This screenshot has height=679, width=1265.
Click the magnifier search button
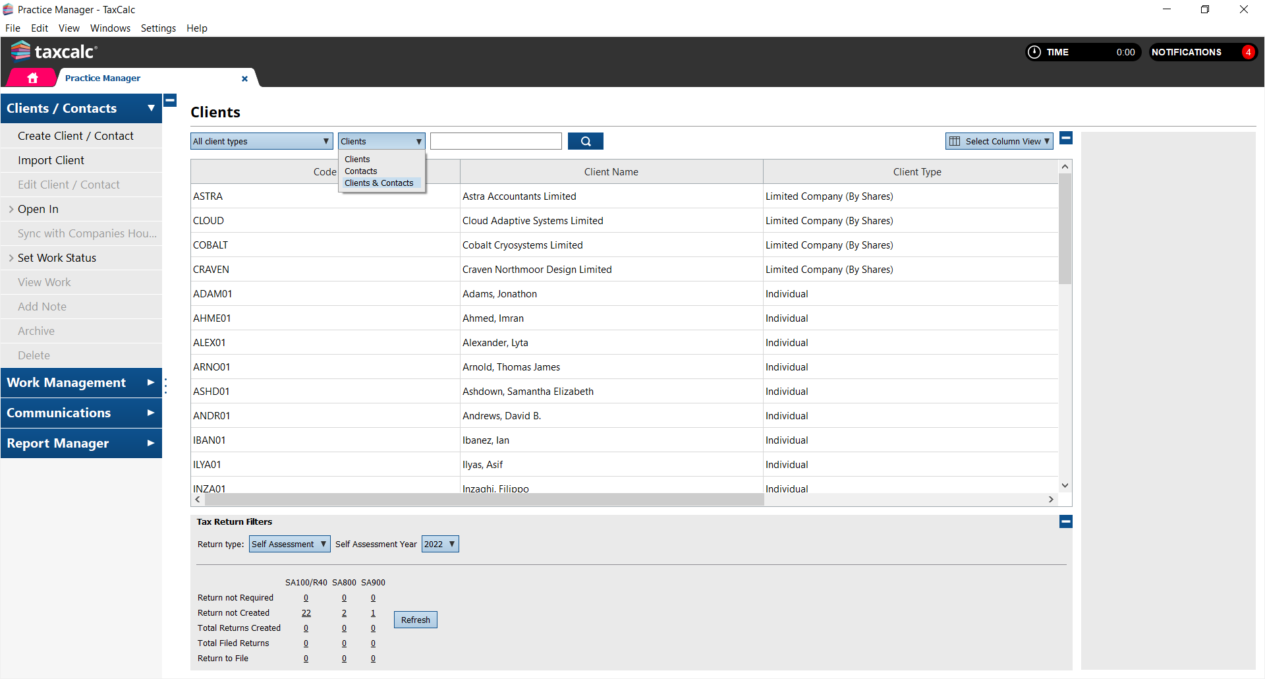[x=585, y=141]
